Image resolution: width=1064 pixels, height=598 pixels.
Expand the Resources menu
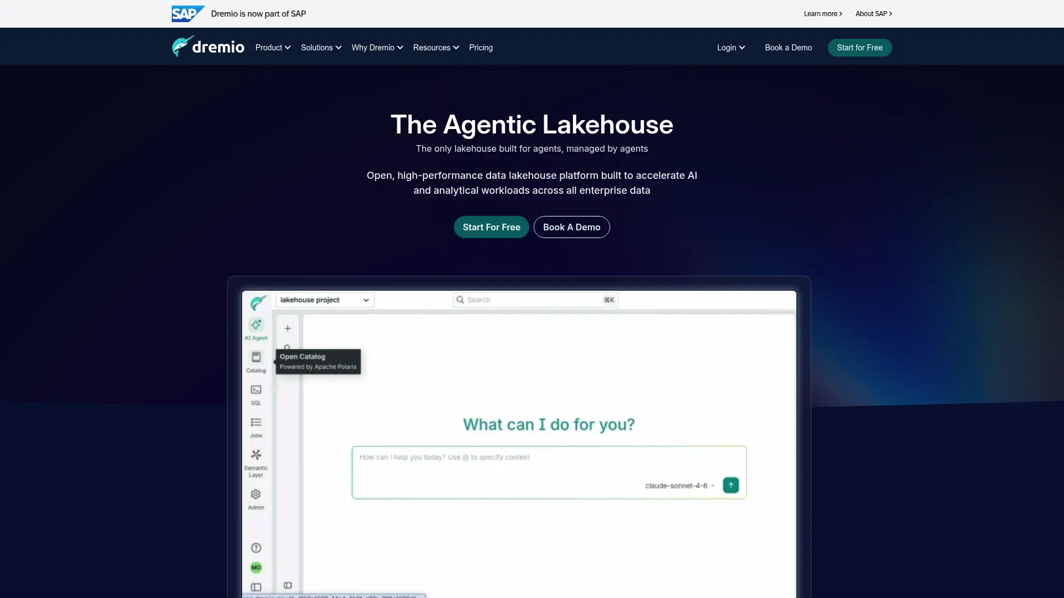[436, 48]
